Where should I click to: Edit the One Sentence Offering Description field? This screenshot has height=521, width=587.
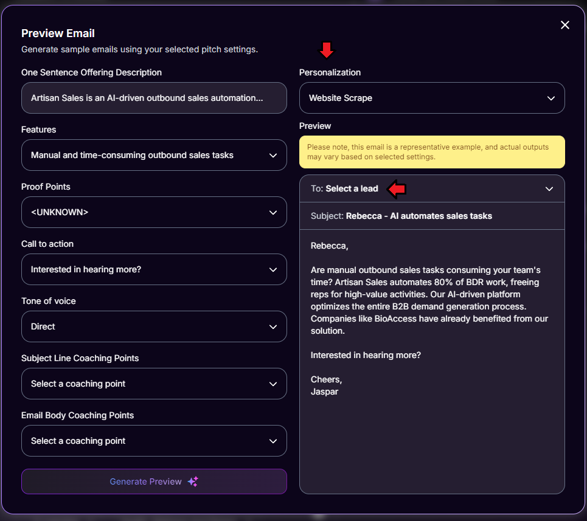coord(154,98)
